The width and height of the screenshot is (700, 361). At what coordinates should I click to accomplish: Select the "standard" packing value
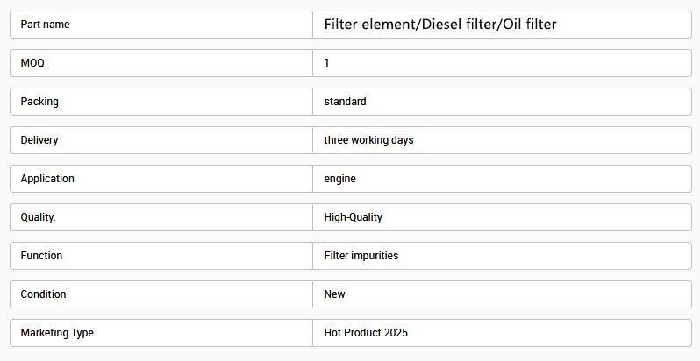pos(345,102)
